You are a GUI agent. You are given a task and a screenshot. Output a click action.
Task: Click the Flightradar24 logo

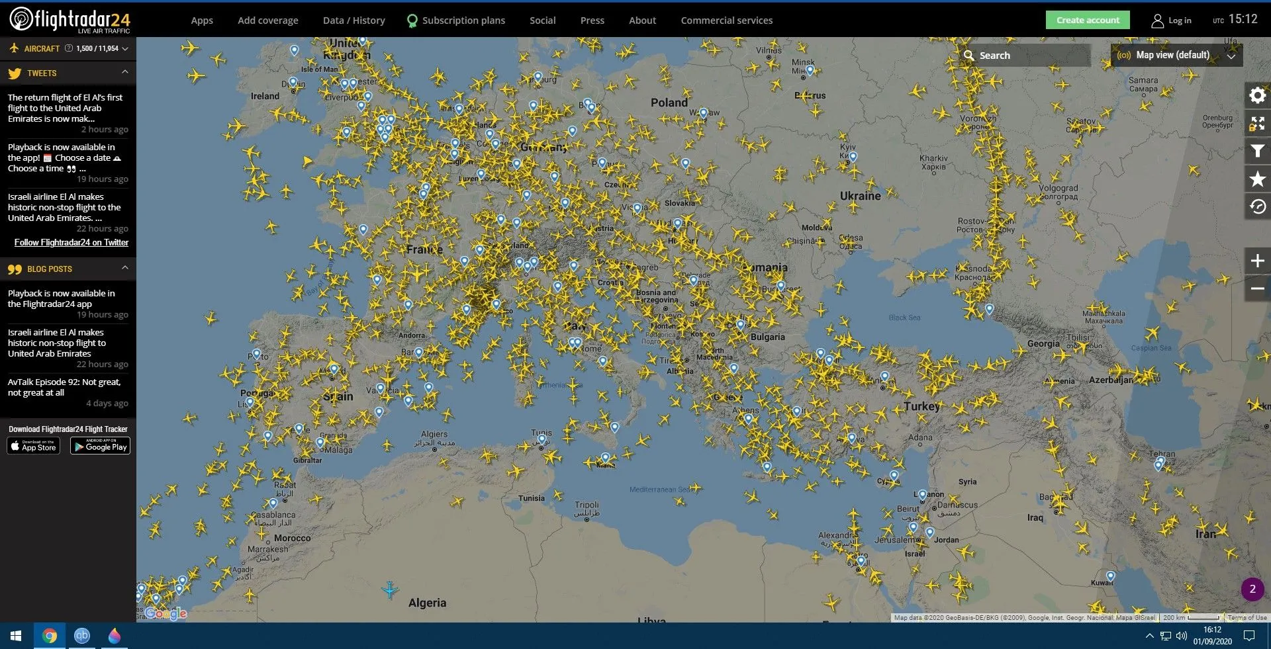coord(70,19)
